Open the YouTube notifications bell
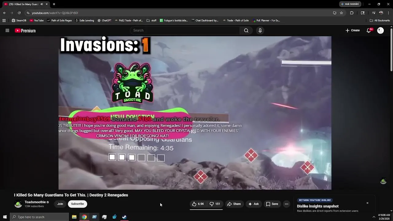Image resolution: width=393 pixels, height=221 pixels. 369,30
